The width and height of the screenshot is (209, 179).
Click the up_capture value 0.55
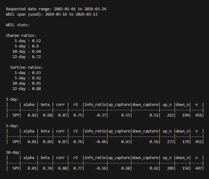coord(126,115)
